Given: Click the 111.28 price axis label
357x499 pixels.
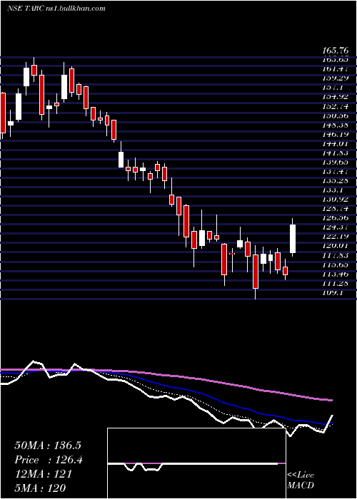Looking at the screenshot, I should 336,283.
